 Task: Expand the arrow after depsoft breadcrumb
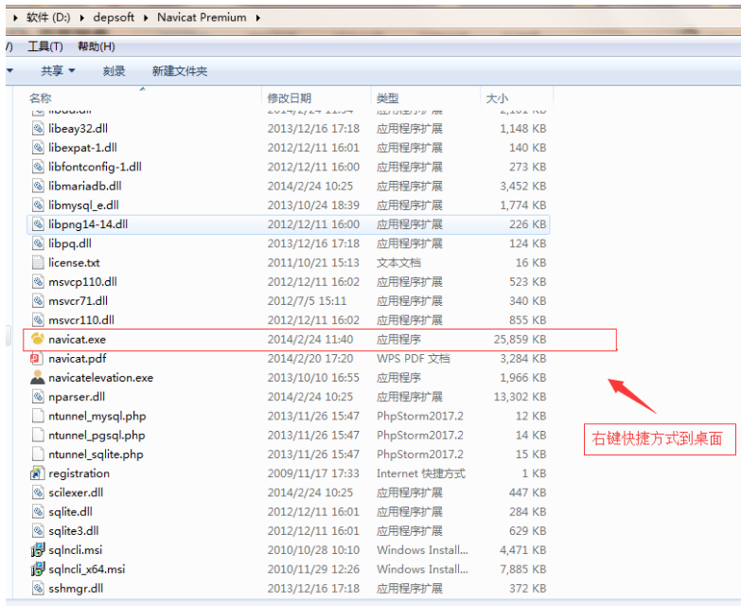click(x=146, y=18)
